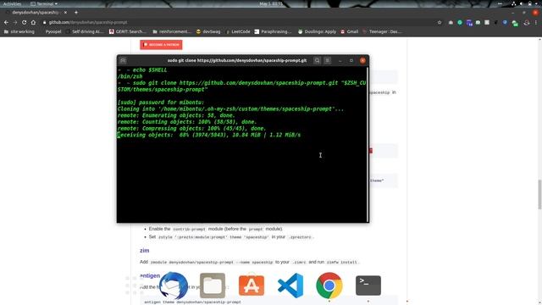Click the terminal search icon
Viewport: 542px width, 305px height.
pos(317,60)
